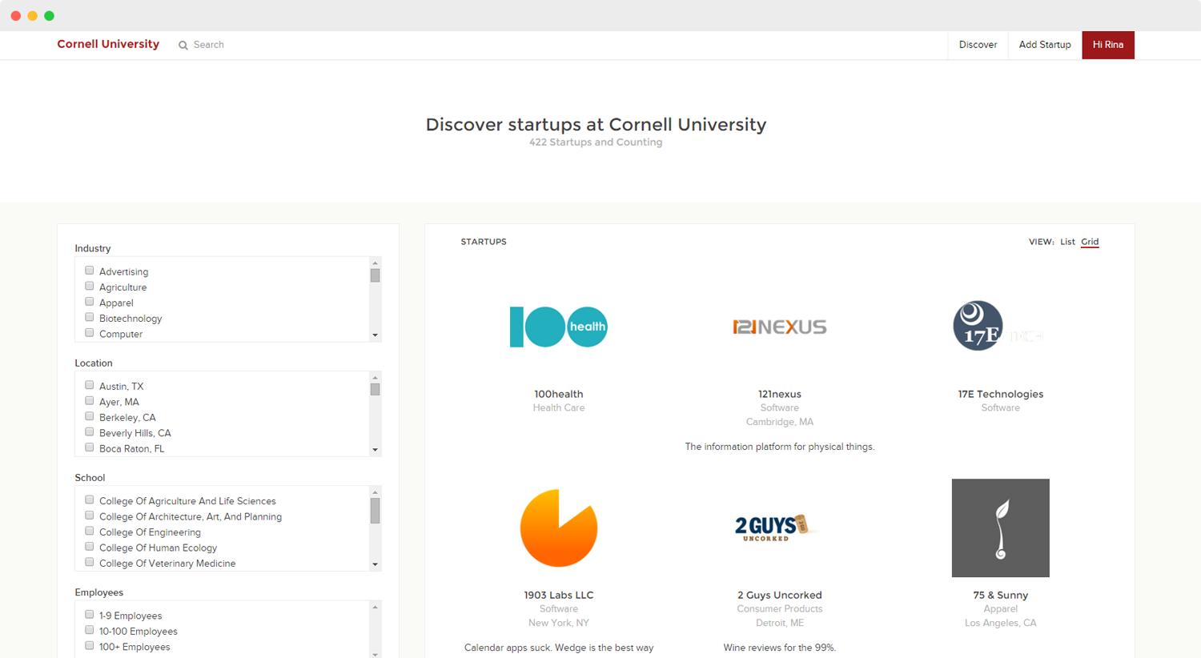Check the College Of Human Ecology filter
The image size is (1201, 658).
90,547
